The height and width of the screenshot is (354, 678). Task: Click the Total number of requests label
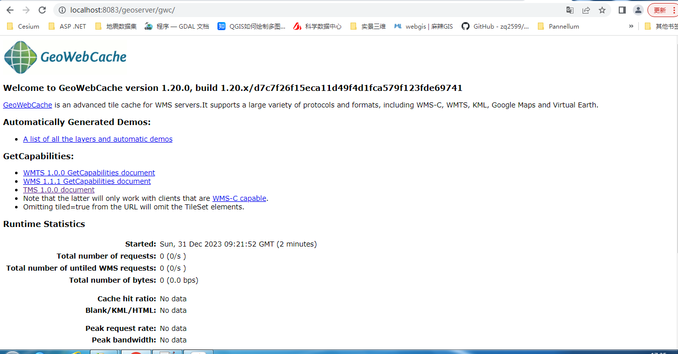pyautogui.click(x=106, y=256)
